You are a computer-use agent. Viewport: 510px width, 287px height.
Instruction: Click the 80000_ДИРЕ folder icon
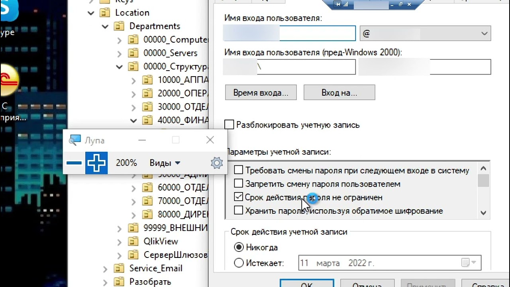point(147,214)
